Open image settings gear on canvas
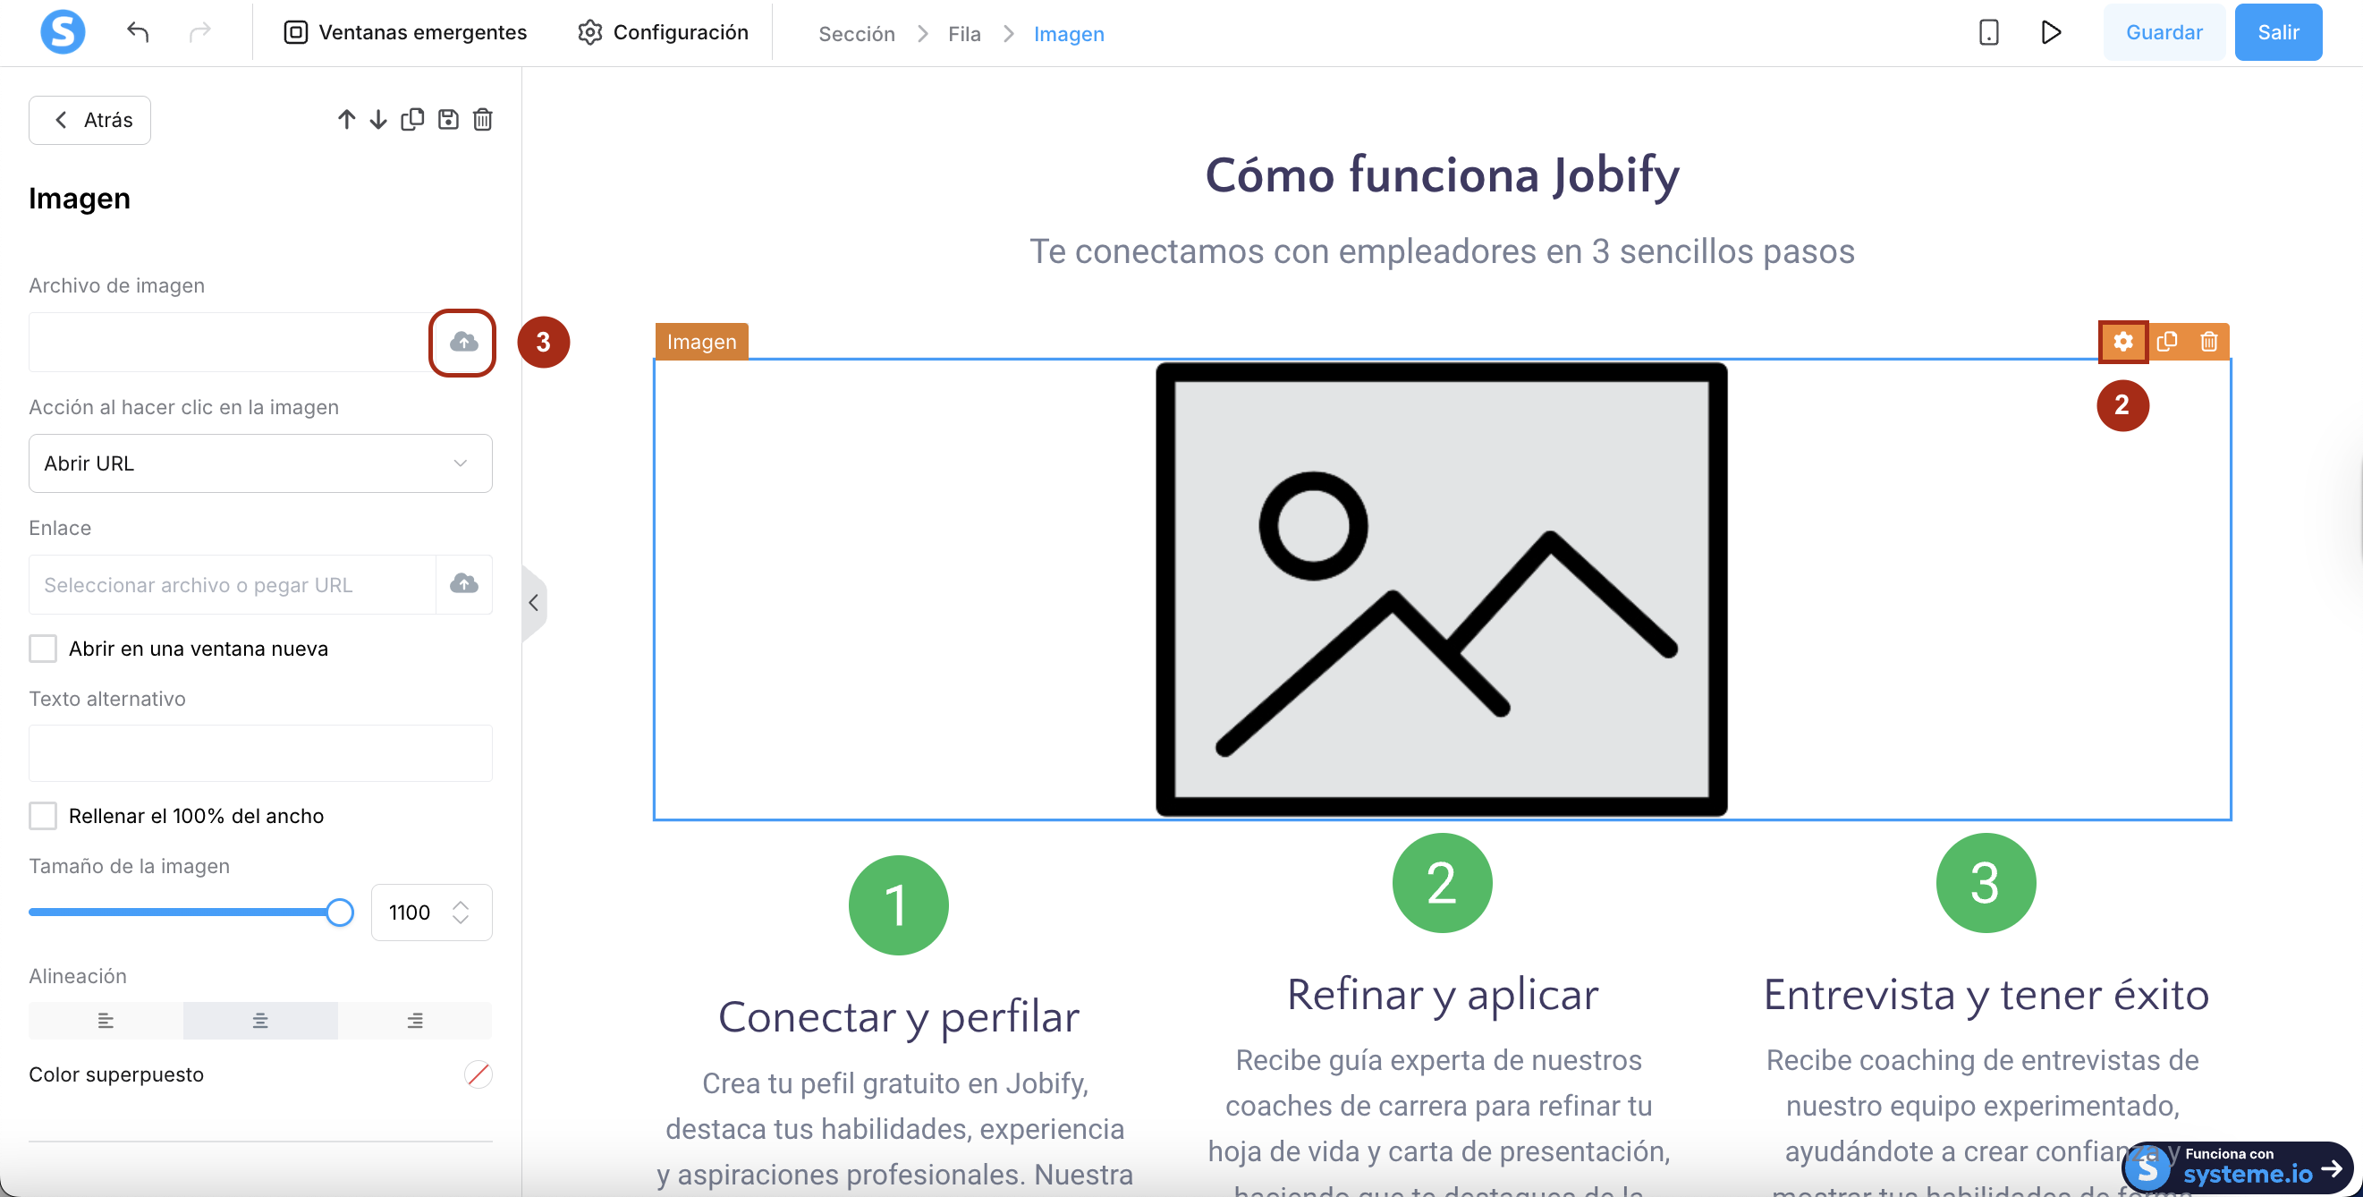This screenshot has height=1197, width=2363. tap(2122, 342)
